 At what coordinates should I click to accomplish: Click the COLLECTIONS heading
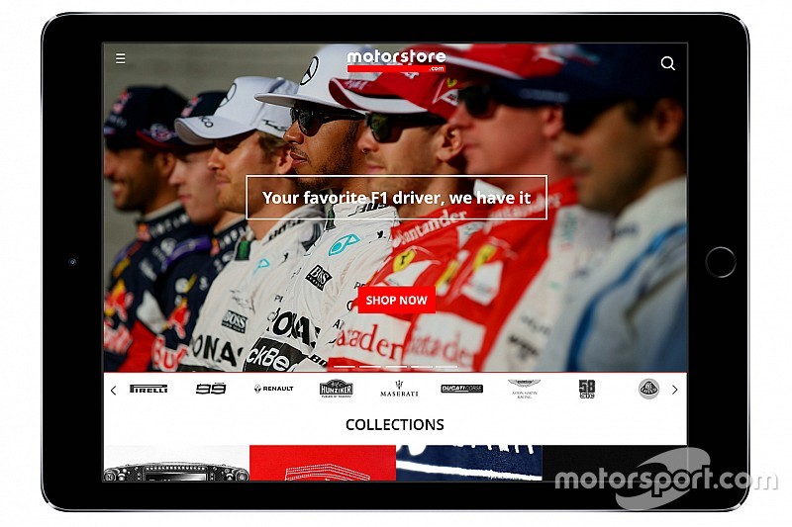point(395,424)
